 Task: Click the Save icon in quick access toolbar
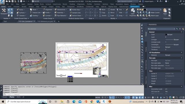pos(12,1)
